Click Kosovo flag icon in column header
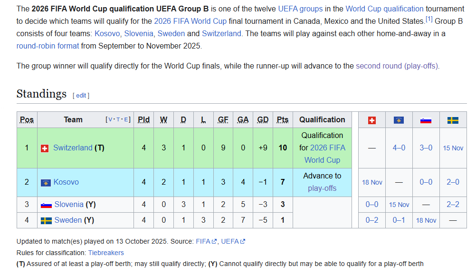This screenshot has width=476, height=276. 399,120
